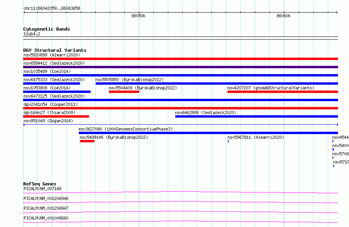Click the blue bar of esv3627080
Viewport: 349px width, 227px height.
208,133
